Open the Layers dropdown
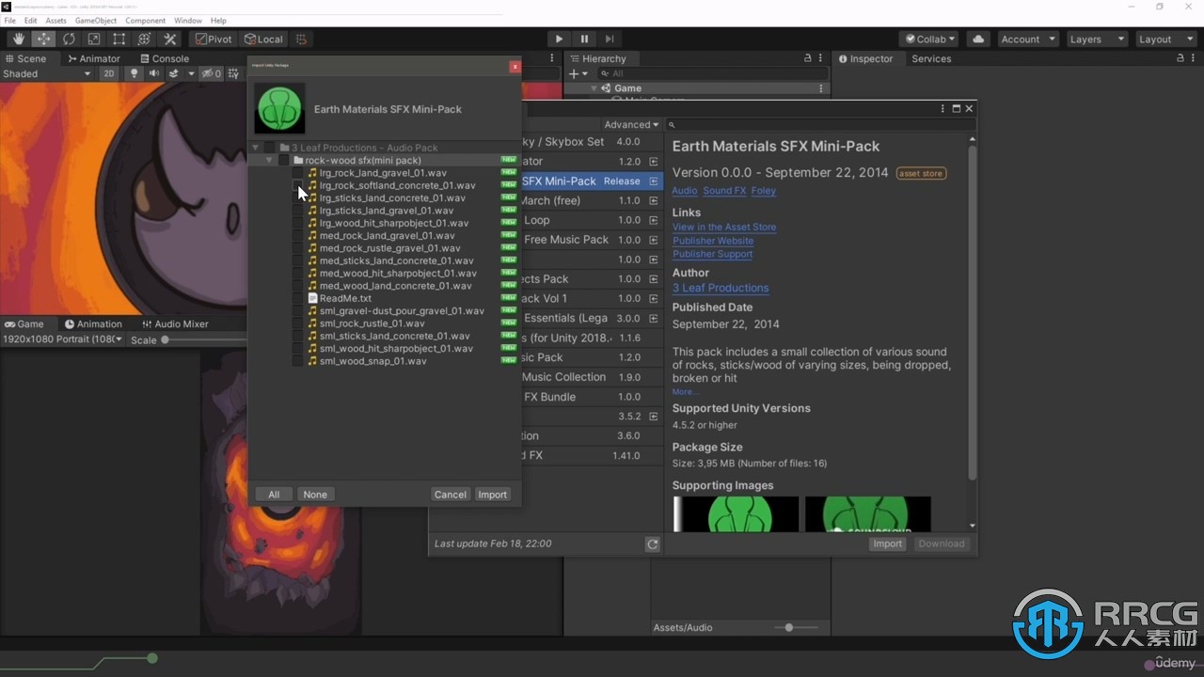Screen dimensions: 1204x677 [1096, 39]
